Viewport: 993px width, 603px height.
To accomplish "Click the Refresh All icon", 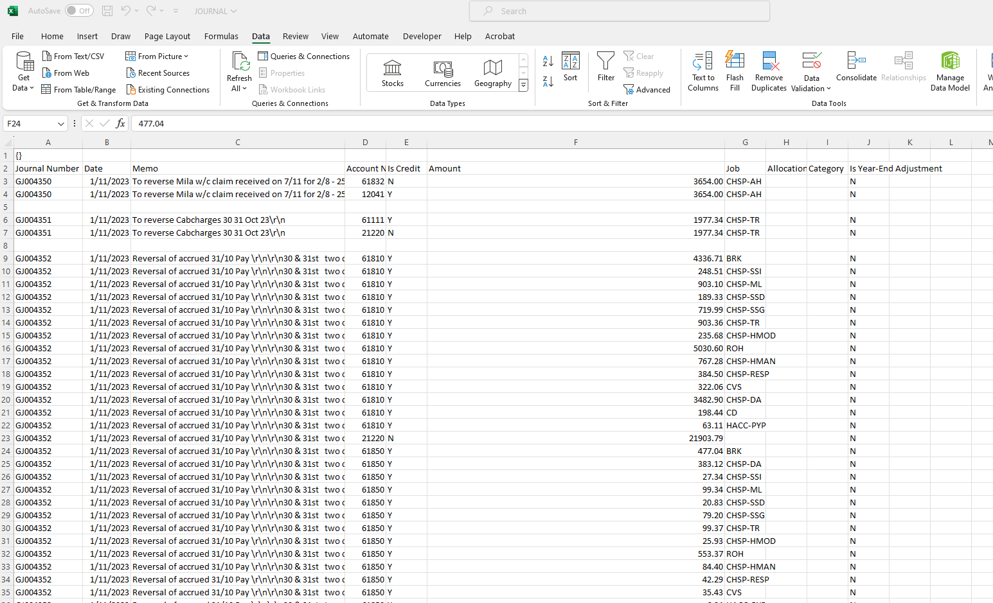I will [x=240, y=62].
